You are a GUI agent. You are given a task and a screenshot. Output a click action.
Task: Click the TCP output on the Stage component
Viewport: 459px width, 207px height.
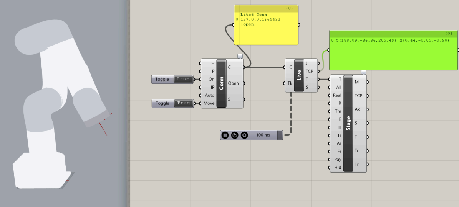(x=359, y=96)
